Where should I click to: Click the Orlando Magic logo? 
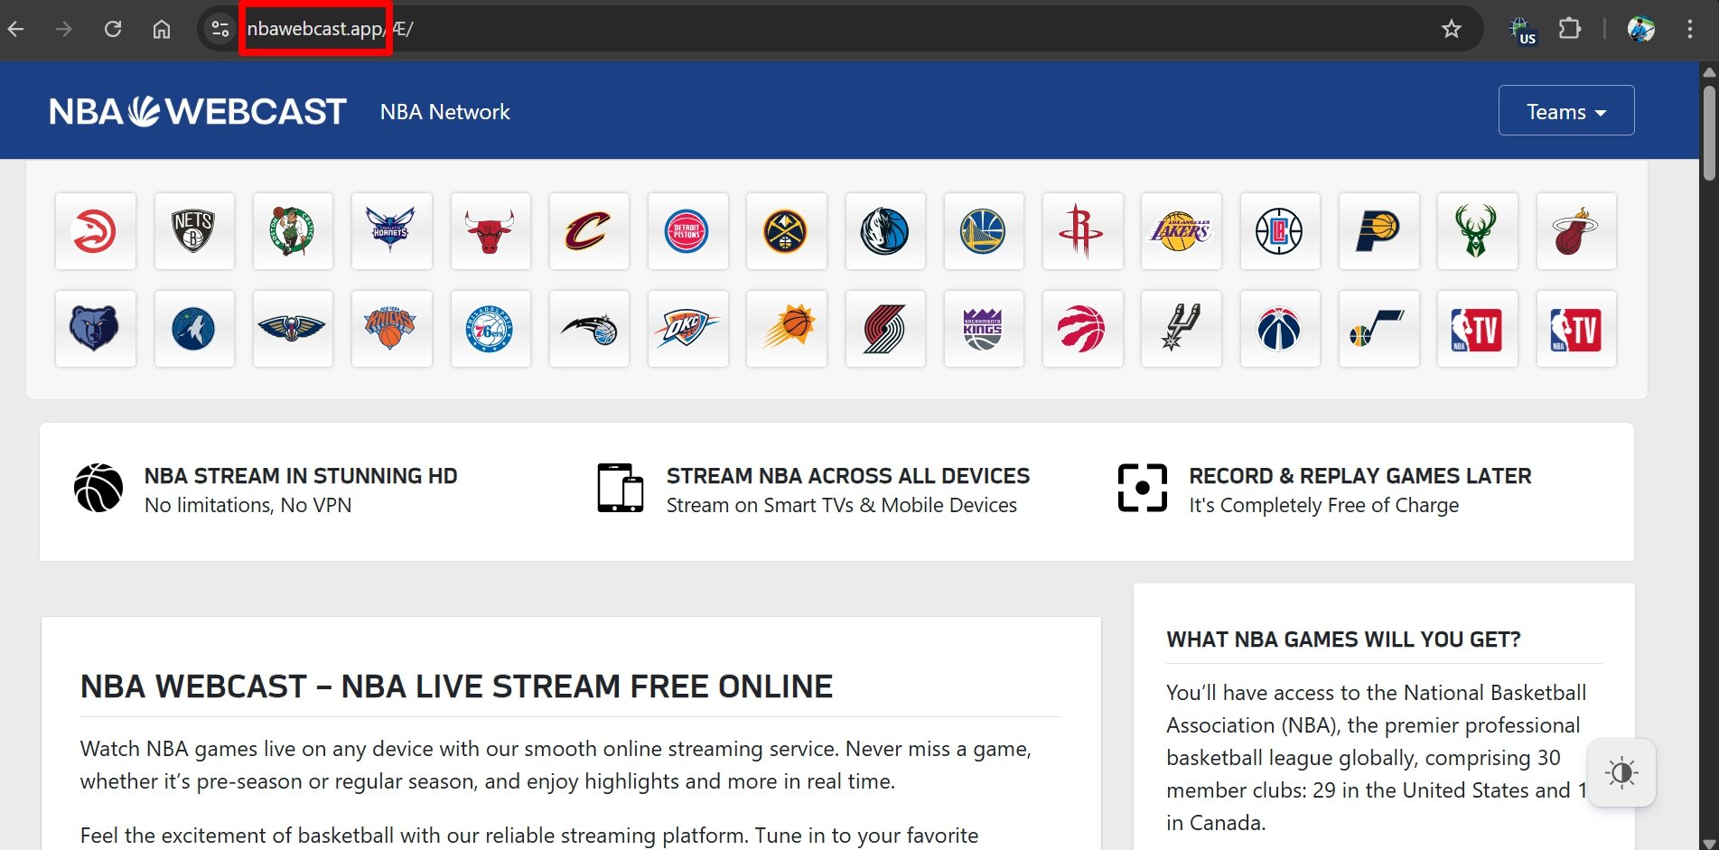589,329
